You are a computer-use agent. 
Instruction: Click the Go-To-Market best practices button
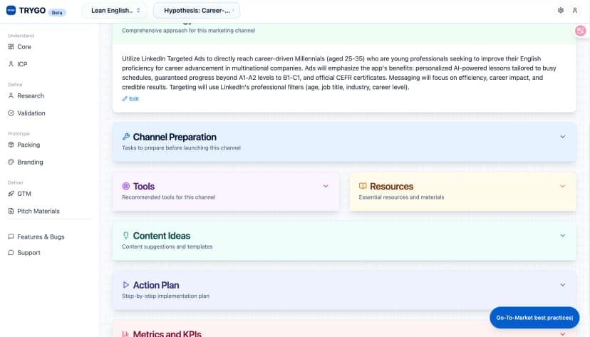pos(534,317)
